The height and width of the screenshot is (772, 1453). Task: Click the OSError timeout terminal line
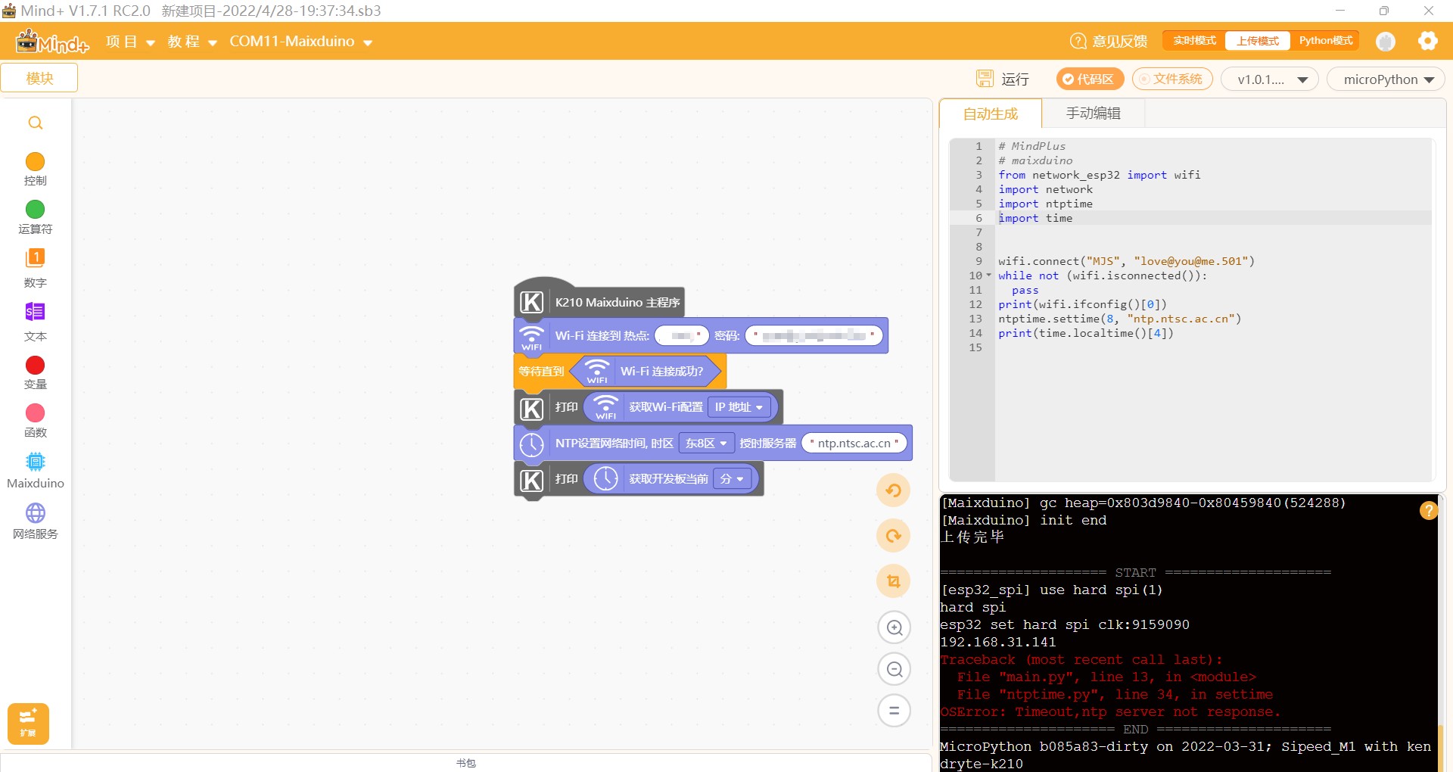[1109, 712]
